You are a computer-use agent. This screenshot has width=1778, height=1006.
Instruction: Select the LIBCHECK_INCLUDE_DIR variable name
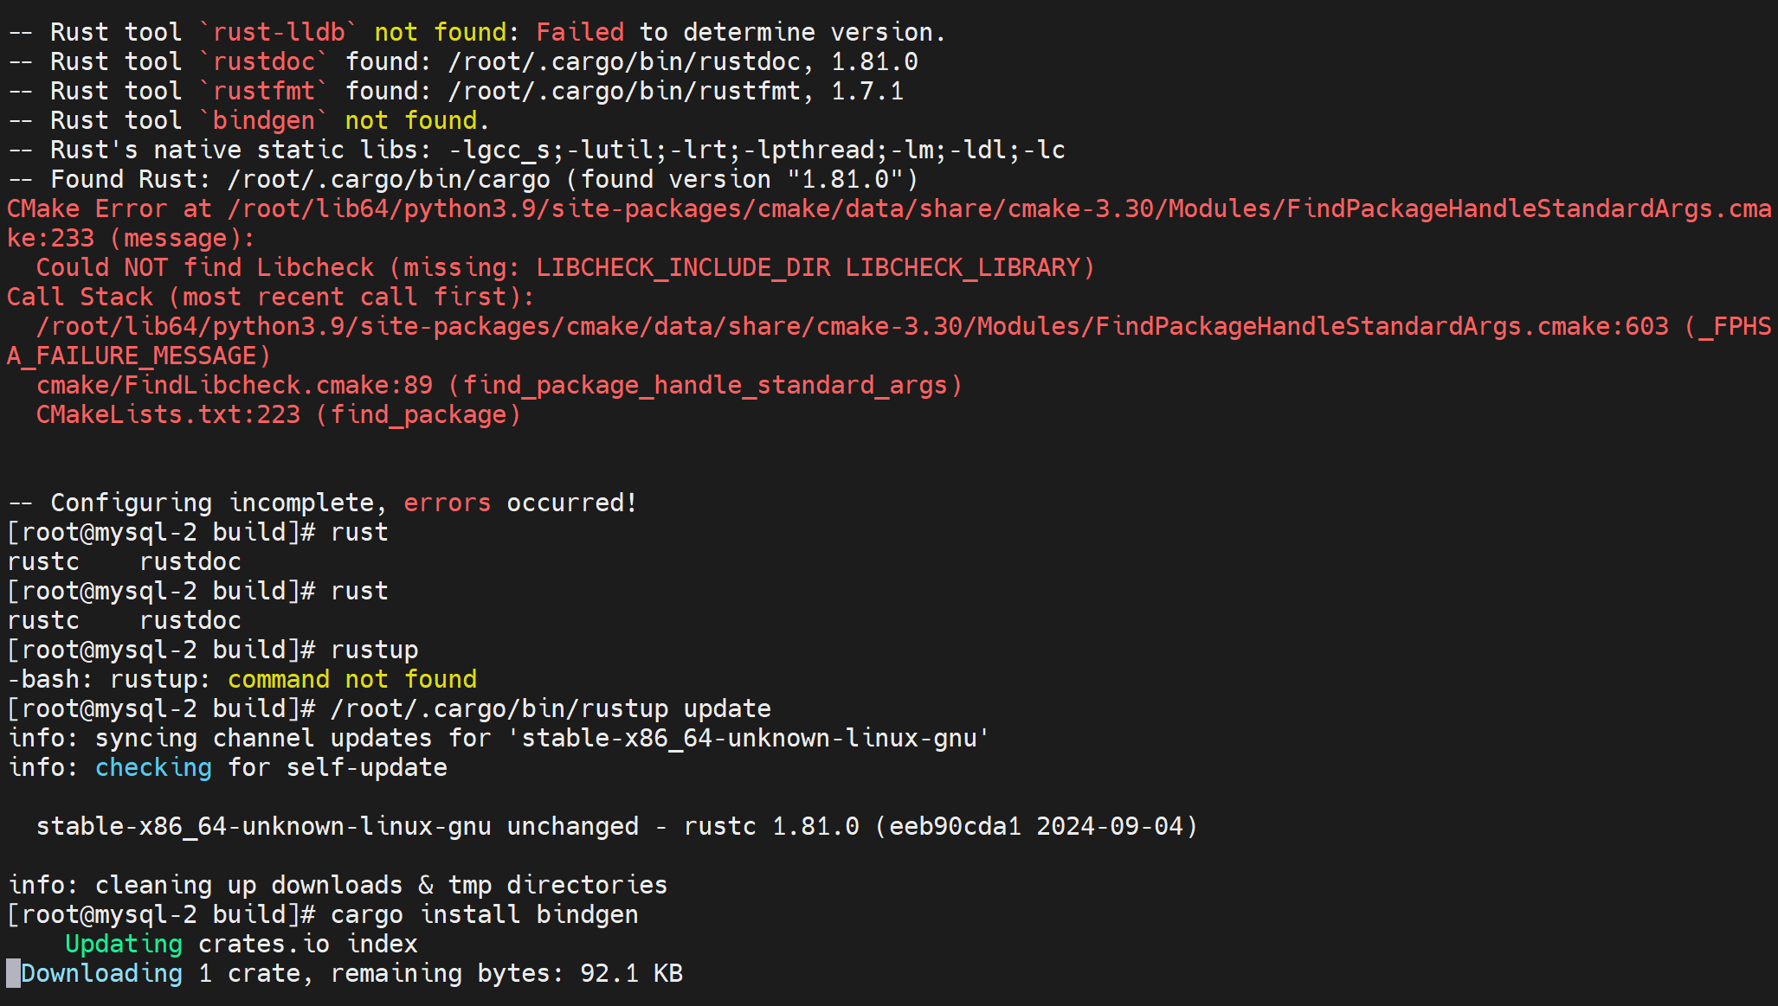pos(683,267)
